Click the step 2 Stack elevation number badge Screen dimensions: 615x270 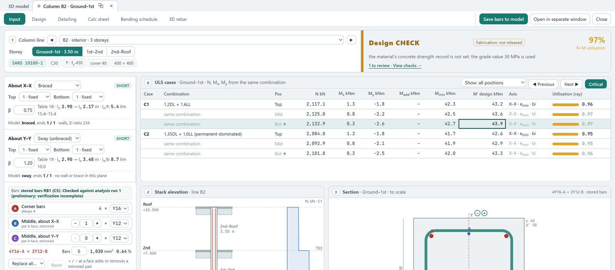pos(148,192)
